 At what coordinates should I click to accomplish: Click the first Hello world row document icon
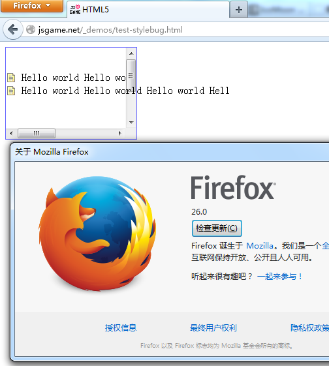(x=11, y=78)
